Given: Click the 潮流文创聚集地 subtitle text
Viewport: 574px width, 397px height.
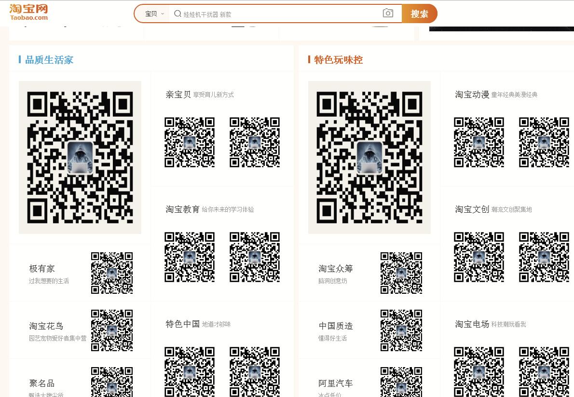Looking at the screenshot, I should coord(511,209).
